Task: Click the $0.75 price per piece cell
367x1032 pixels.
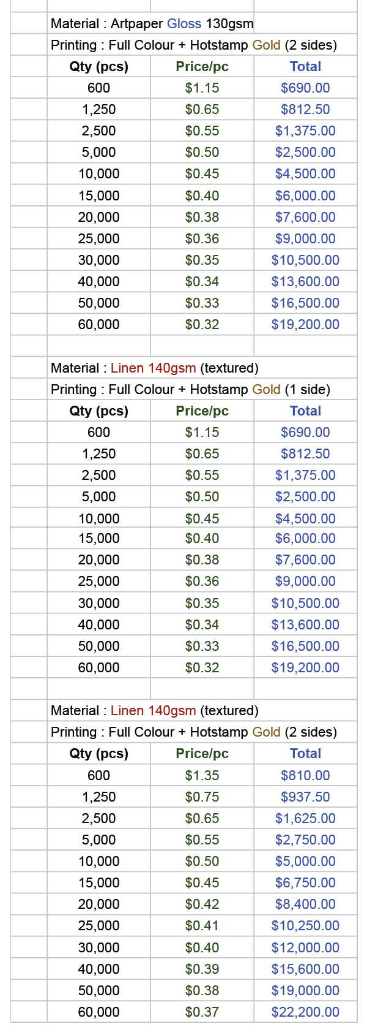Action: coord(202,797)
